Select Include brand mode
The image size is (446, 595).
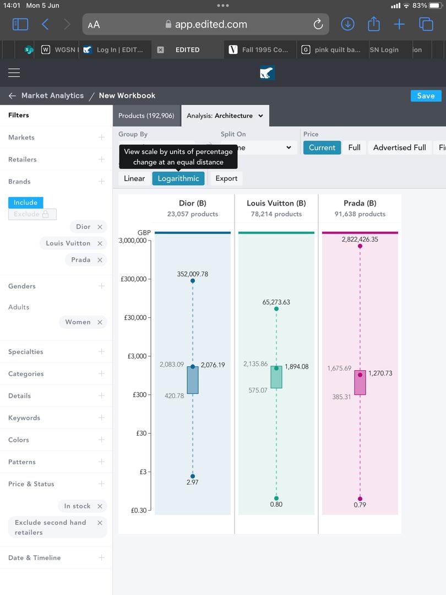[25, 203]
